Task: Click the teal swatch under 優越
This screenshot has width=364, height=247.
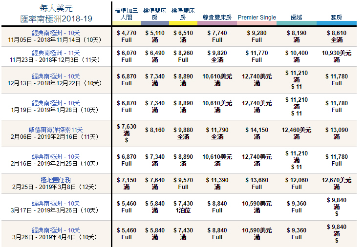Action: pos(297,23)
